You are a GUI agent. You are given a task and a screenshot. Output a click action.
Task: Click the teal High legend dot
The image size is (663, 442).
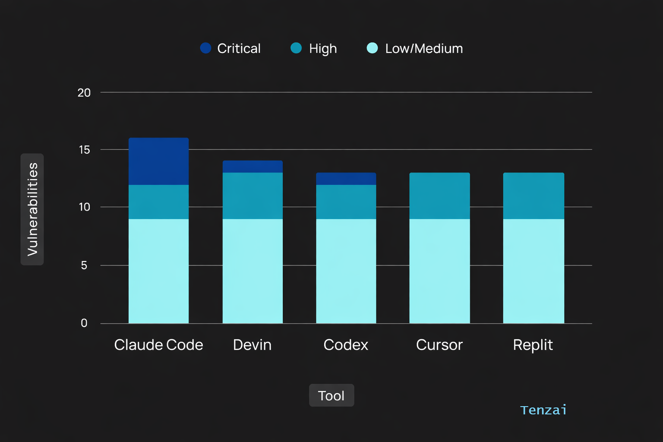pyautogui.click(x=296, y=48)
